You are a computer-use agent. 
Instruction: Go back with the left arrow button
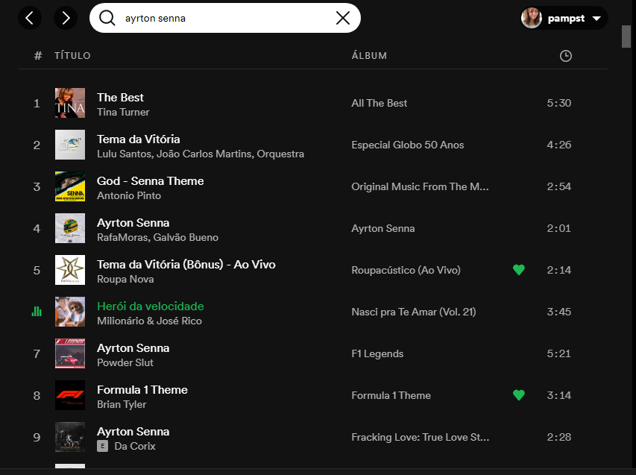point(30,18)
